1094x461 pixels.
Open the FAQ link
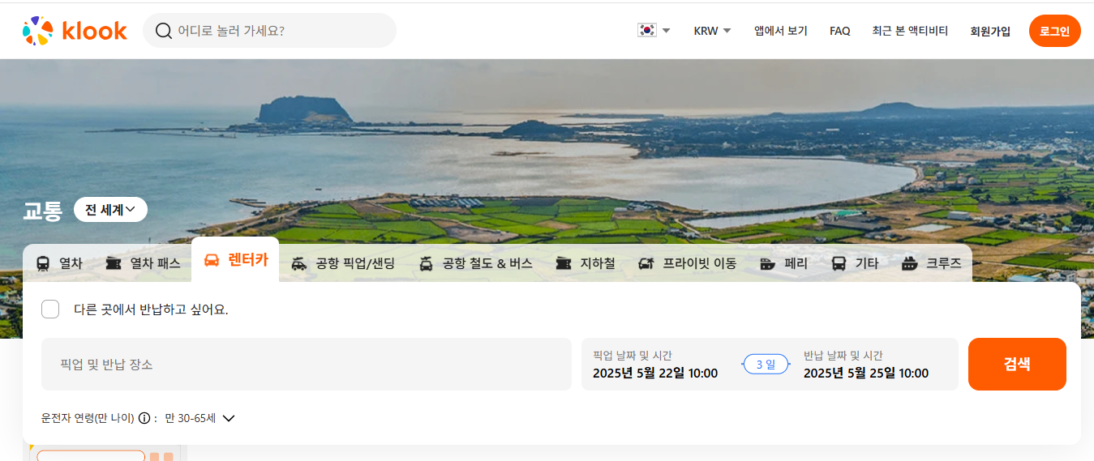click(840, 31)
